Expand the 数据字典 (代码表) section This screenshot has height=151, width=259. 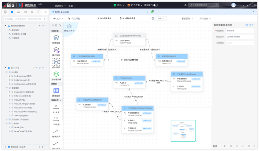tap(5, 147)
